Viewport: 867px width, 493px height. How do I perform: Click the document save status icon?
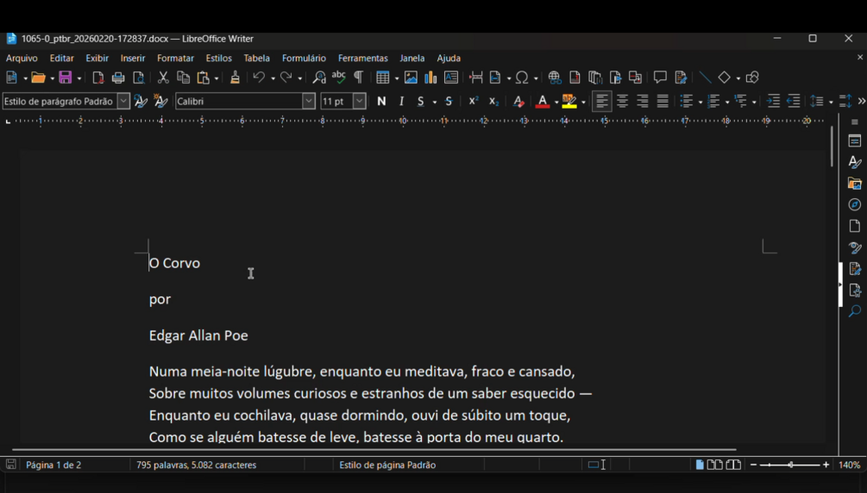[10, 465]
